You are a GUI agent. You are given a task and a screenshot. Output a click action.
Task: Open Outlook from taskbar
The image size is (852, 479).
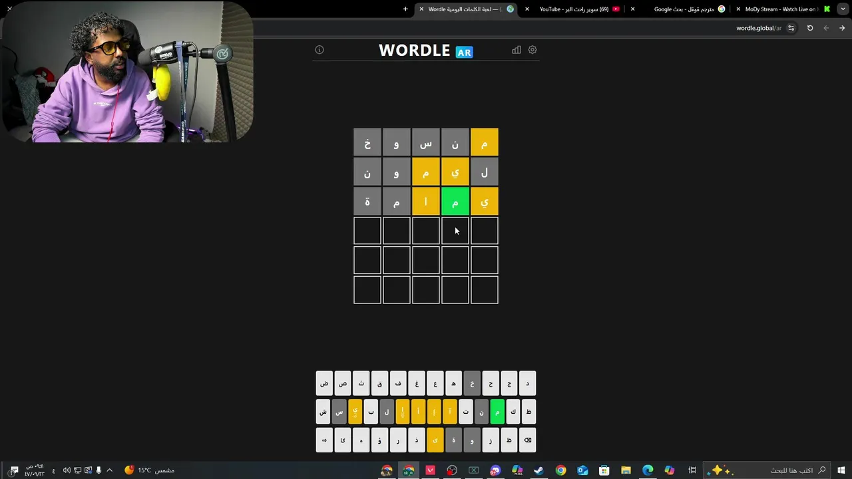point(582,470)
